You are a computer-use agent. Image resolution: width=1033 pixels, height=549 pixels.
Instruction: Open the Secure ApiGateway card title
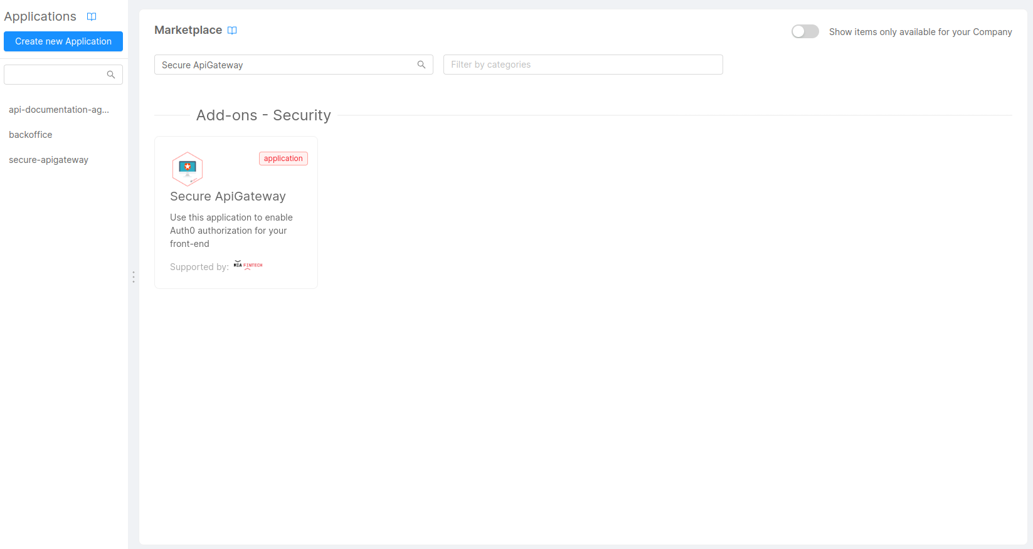[x=228, y=196]
